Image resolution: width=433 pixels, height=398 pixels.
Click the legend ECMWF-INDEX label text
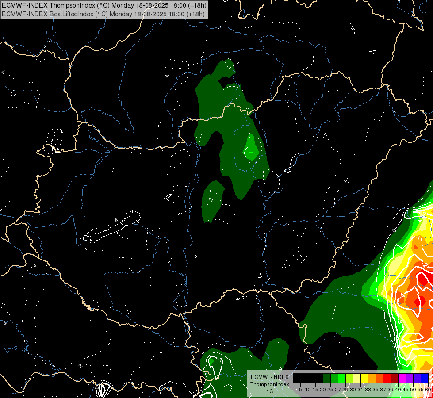point(269,377)
